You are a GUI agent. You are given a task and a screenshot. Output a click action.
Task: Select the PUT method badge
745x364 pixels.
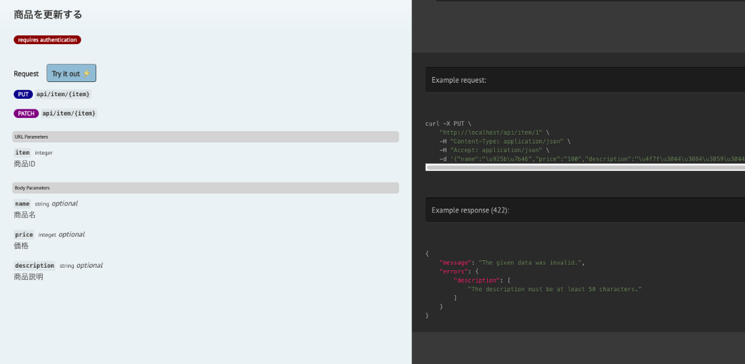[x=23, y=94]
